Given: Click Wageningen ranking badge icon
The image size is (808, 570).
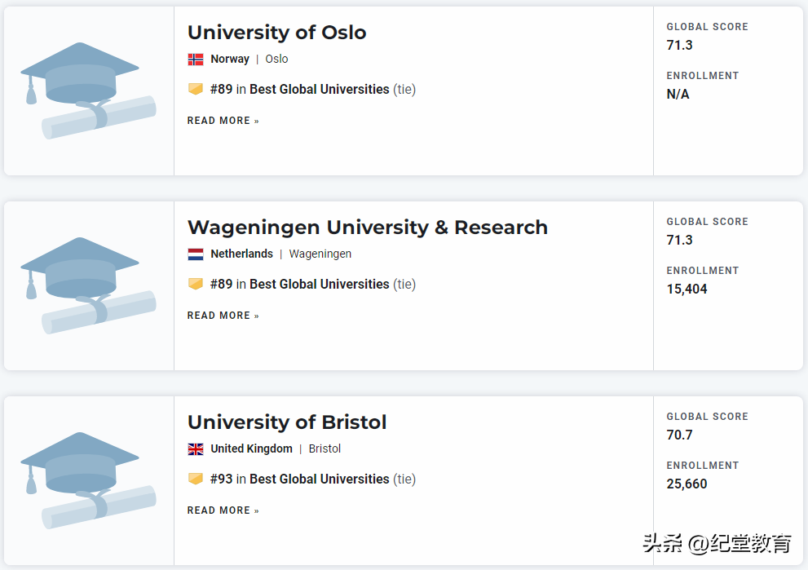Looking at the screenshot, I should pyautogui.click(x=196, y=284).
